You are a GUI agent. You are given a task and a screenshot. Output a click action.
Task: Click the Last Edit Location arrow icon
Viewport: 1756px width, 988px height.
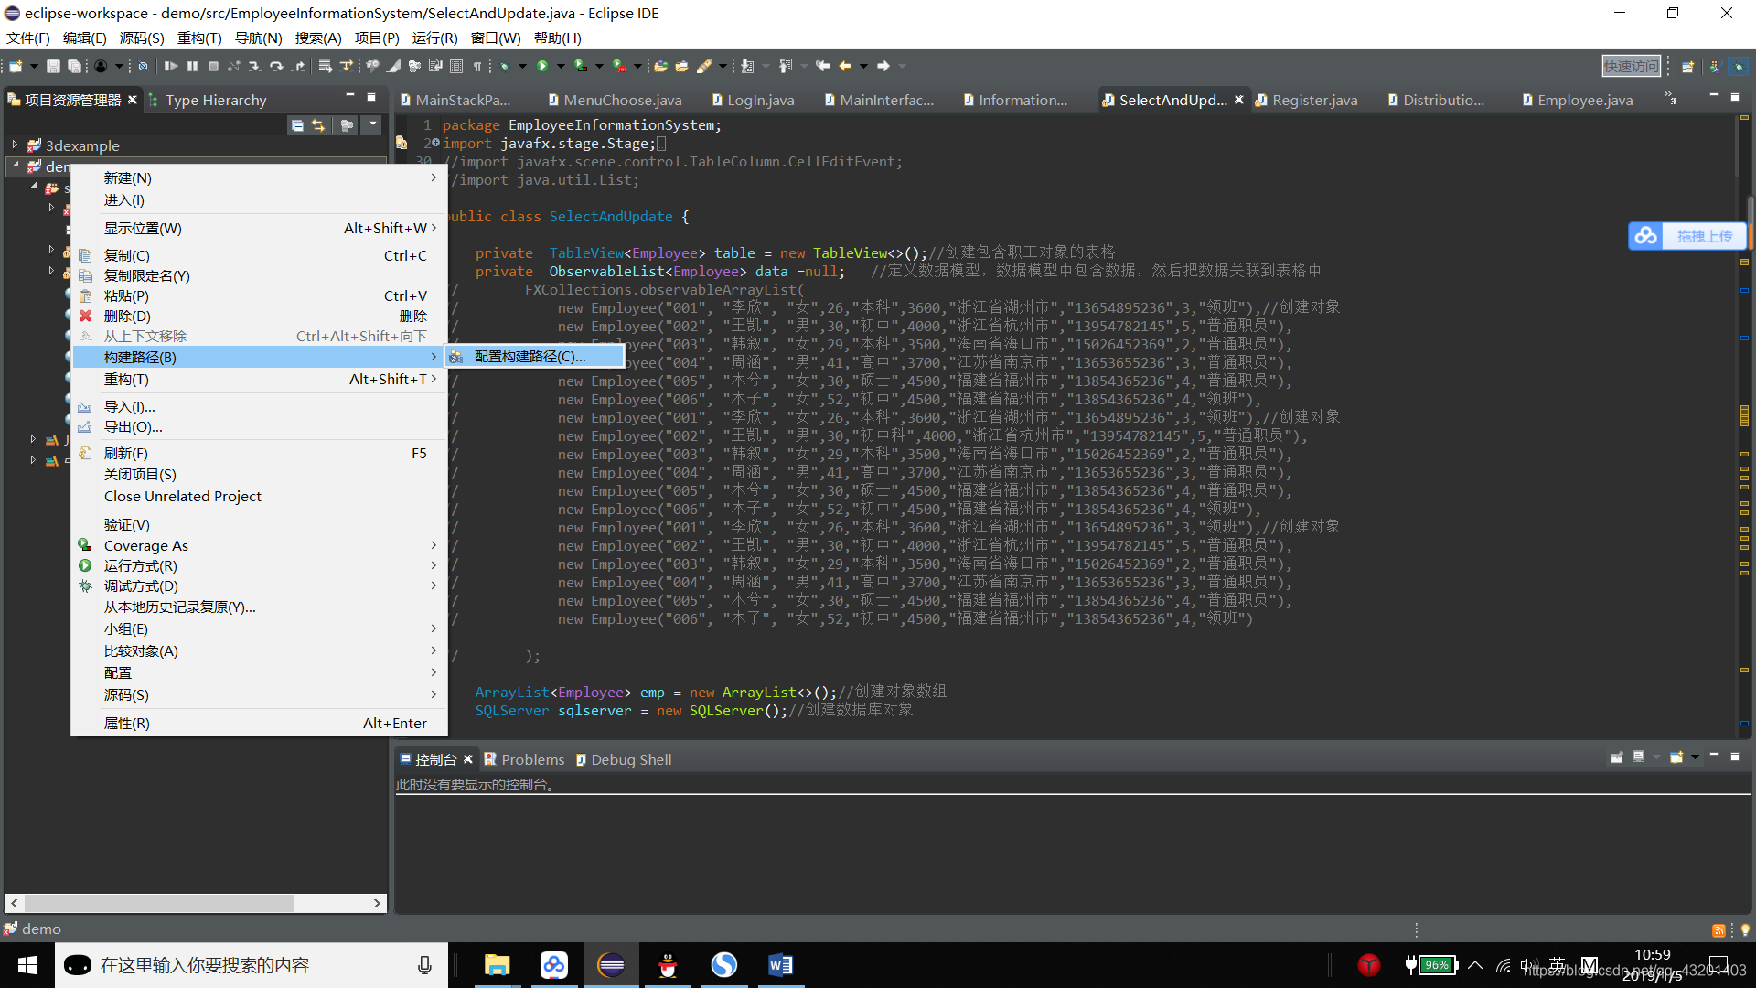[823, 66]
